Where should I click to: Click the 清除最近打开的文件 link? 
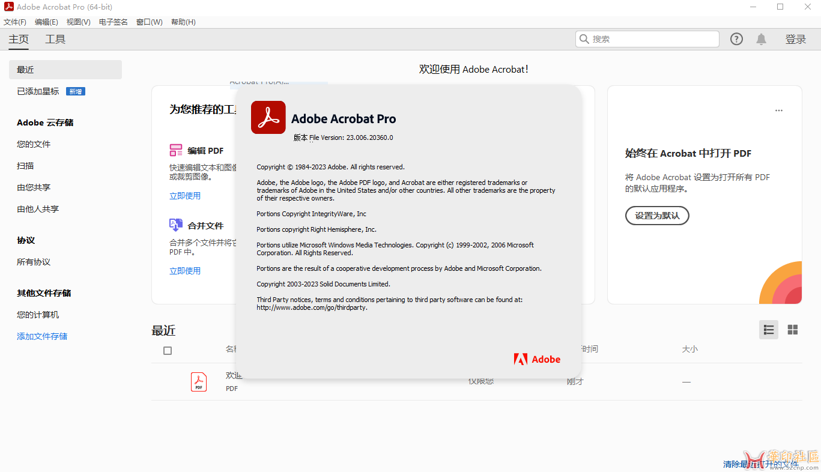tap(761, 464)
